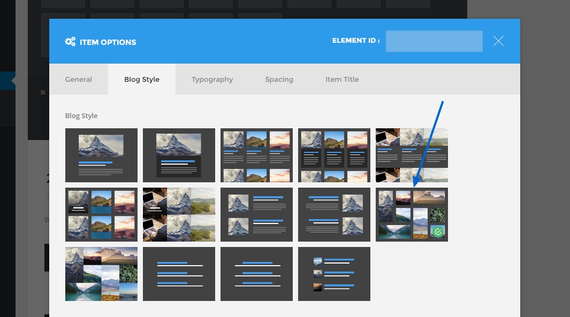Screen dimensions: 570x317
Task: Switch to the General tab
Action: click(x=79, y=80)
